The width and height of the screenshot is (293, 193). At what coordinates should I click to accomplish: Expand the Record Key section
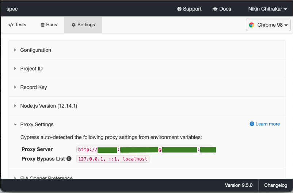[147, 87]
